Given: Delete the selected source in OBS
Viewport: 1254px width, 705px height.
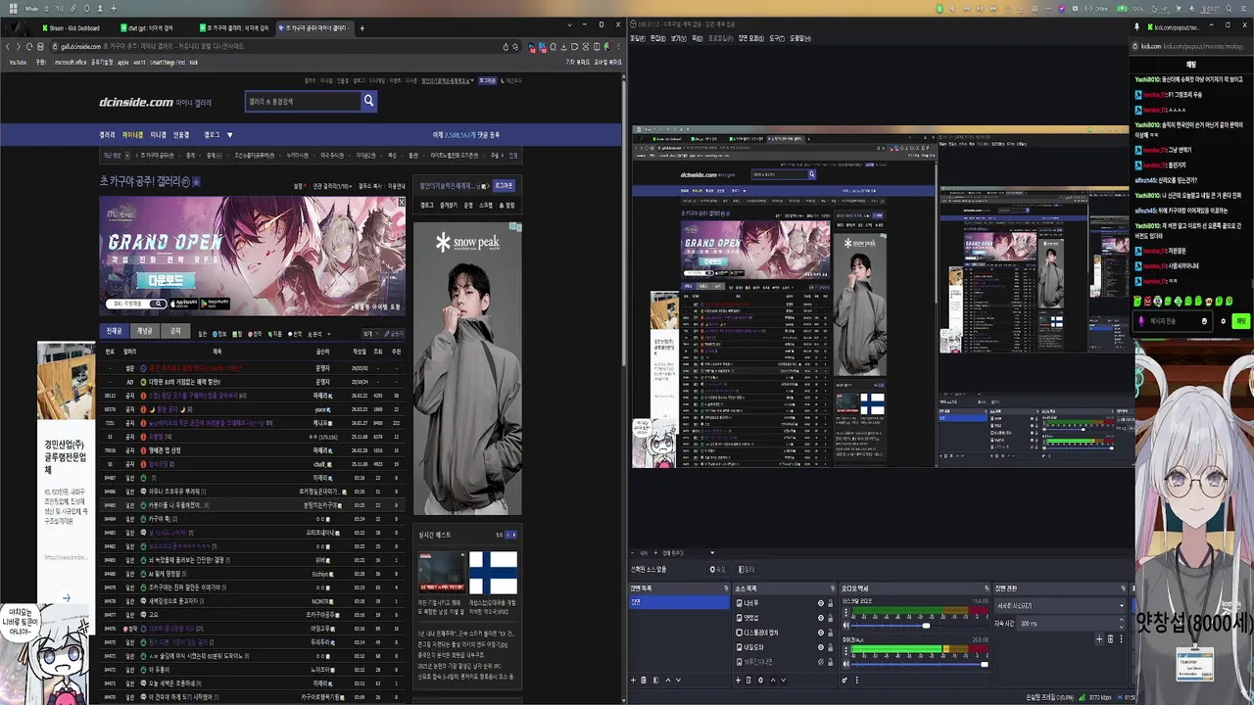Looking at the screenshot, I should tap(748, 680).
